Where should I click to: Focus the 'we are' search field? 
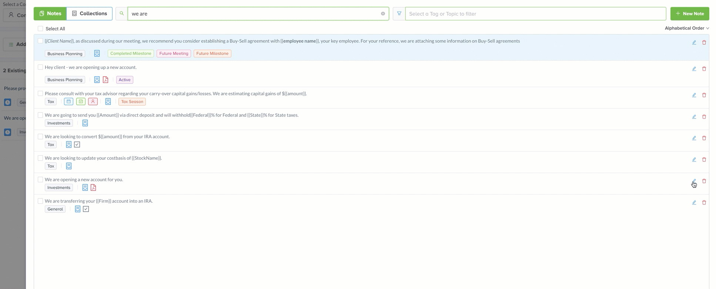pos(258,14)
